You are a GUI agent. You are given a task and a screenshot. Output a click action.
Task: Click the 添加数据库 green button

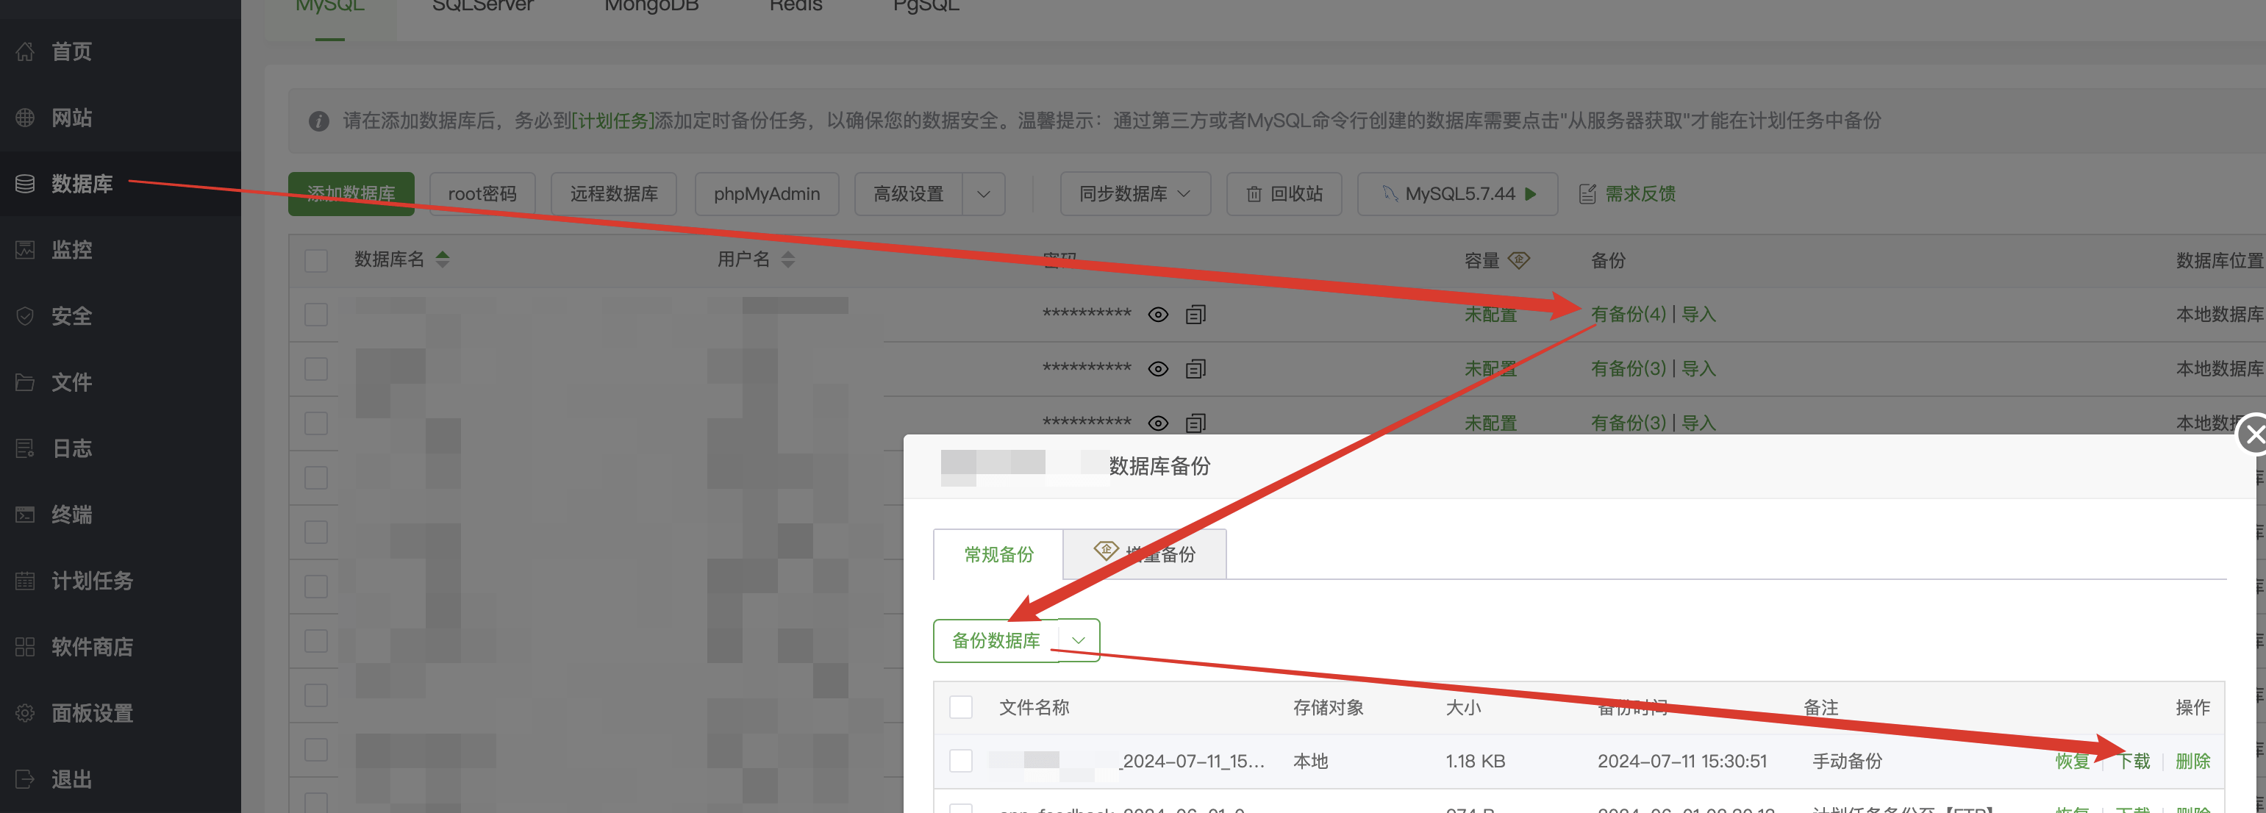pos(351,193)
